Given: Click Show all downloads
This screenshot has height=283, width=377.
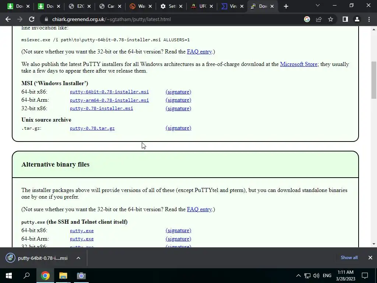Looking at the screenshot, I should [349, 258].
